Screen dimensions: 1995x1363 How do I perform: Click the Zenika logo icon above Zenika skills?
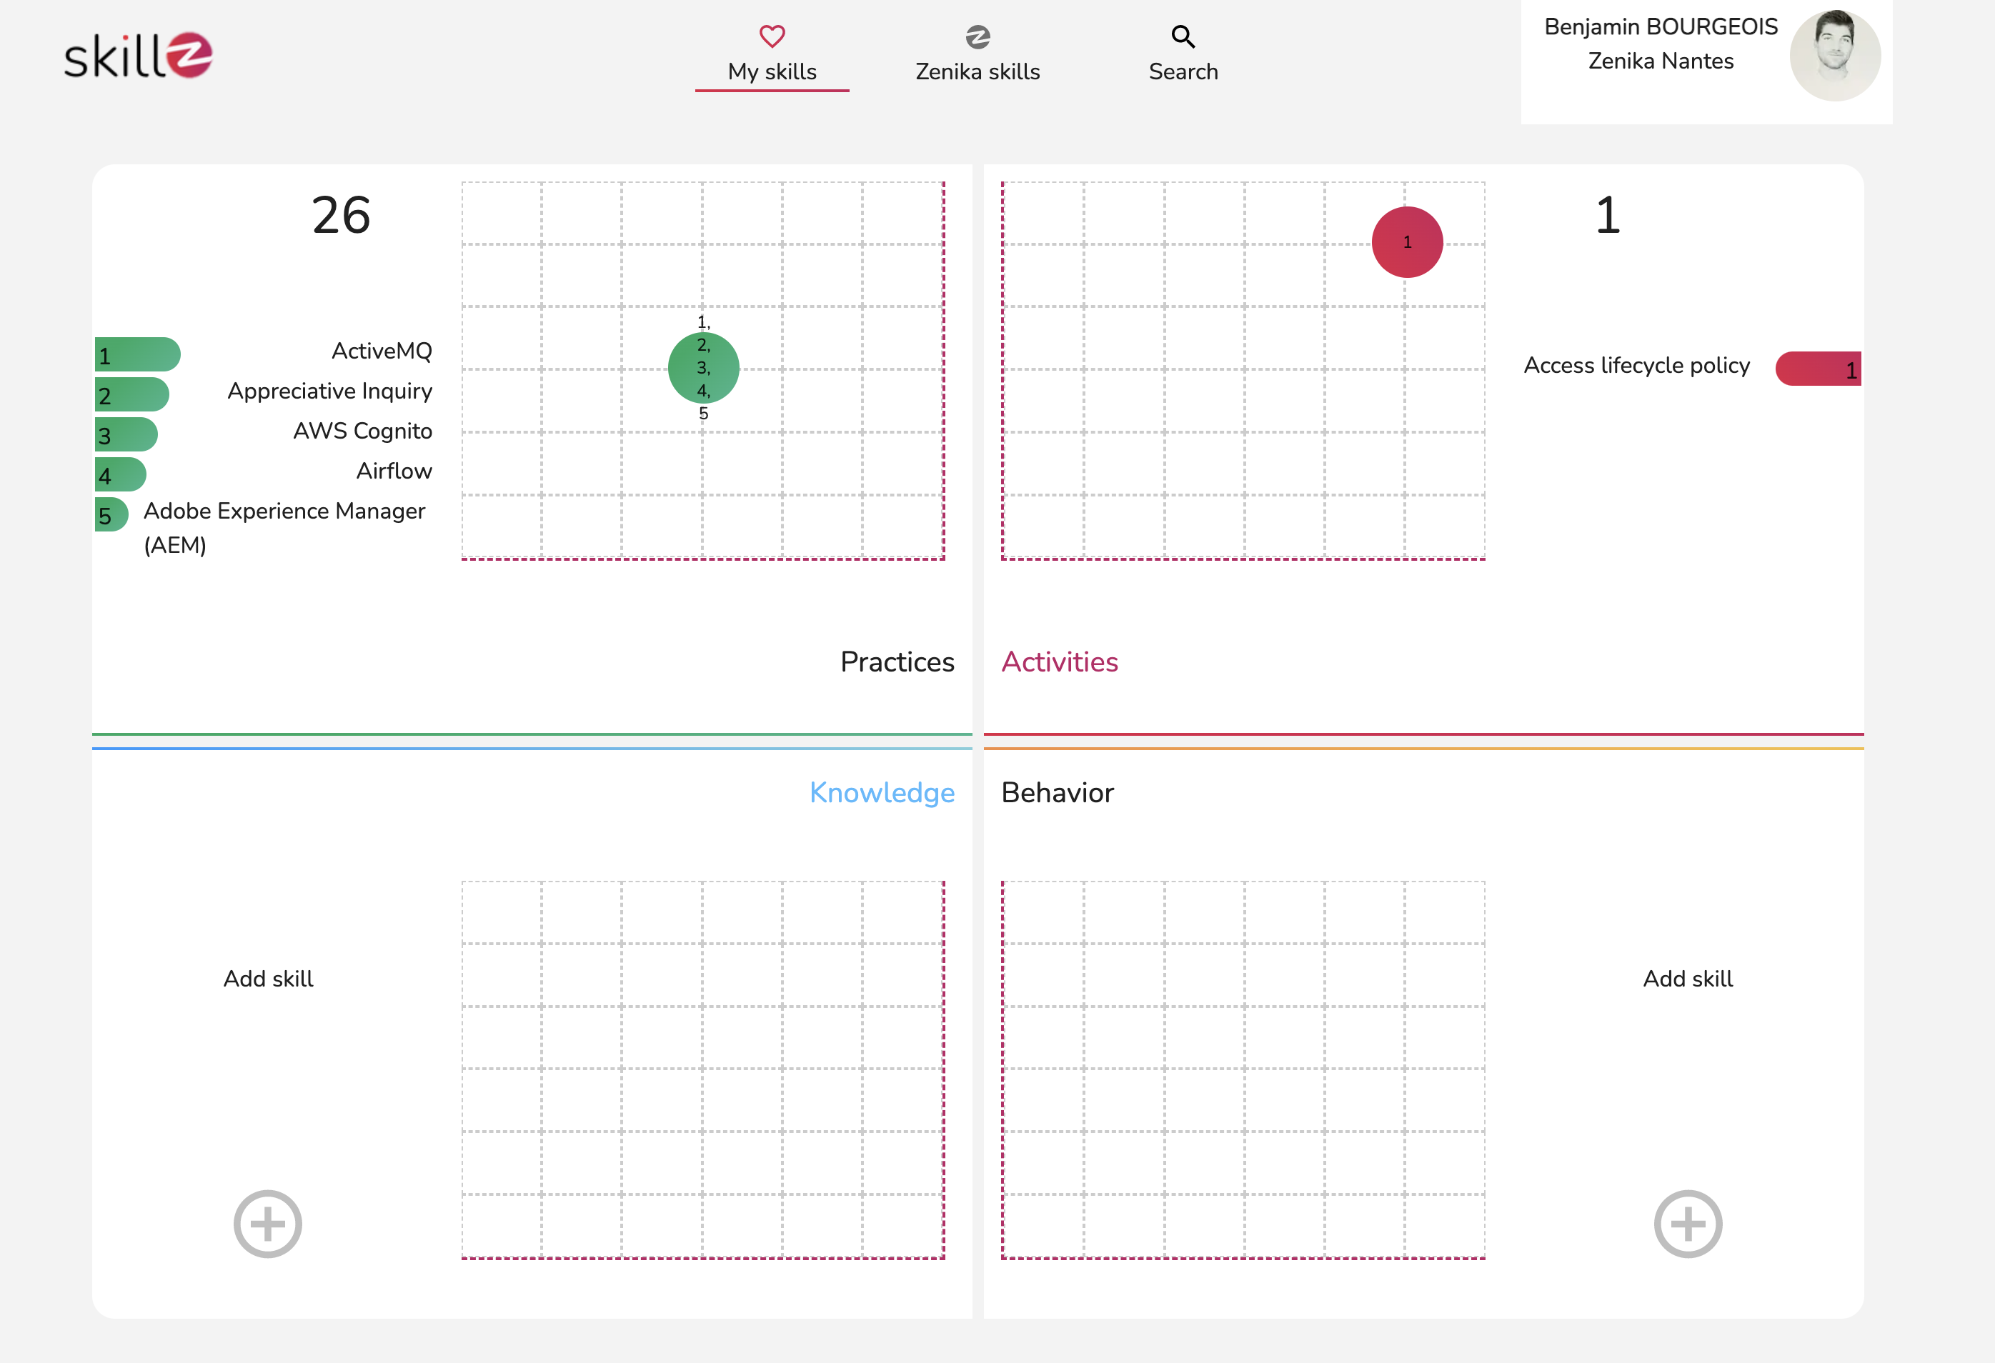[977, 36]
